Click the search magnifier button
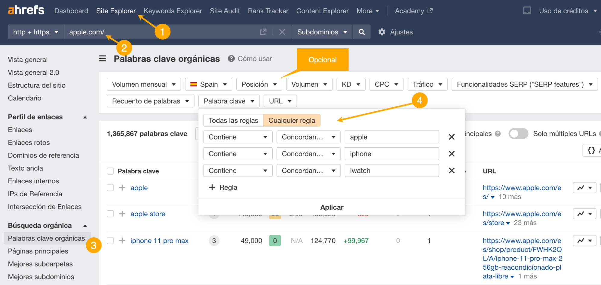The height and width of the screenshot is (285, 601). tap(362, 32)
